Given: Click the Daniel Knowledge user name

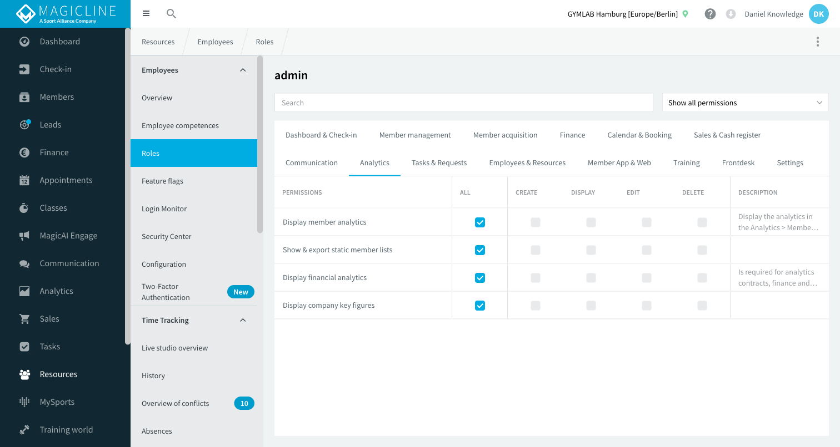Looking at the screenshot, I should 774,14.
